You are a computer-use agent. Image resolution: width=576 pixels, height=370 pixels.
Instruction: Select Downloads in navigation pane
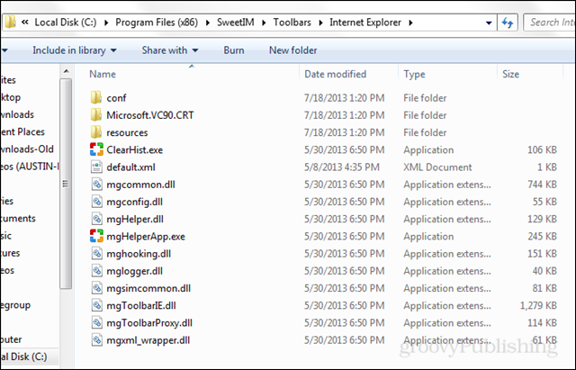click(17, 114)
